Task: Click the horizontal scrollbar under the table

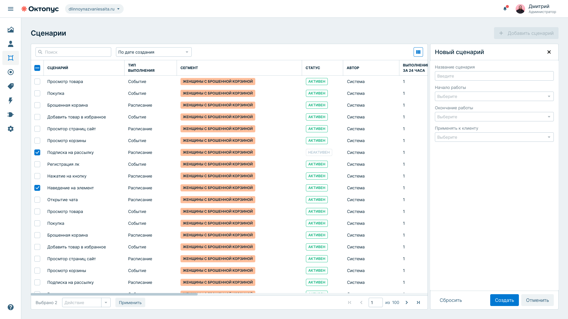Action: (114, 294)
